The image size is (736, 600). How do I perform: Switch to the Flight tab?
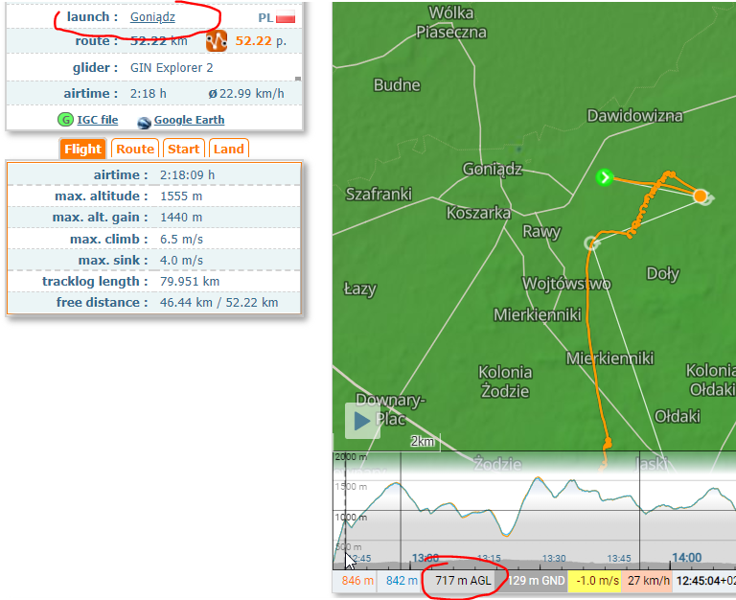coord(83,149)
